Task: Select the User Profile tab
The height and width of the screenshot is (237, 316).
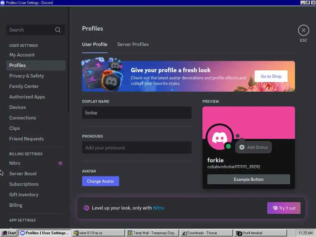Action: click(94, 44)
